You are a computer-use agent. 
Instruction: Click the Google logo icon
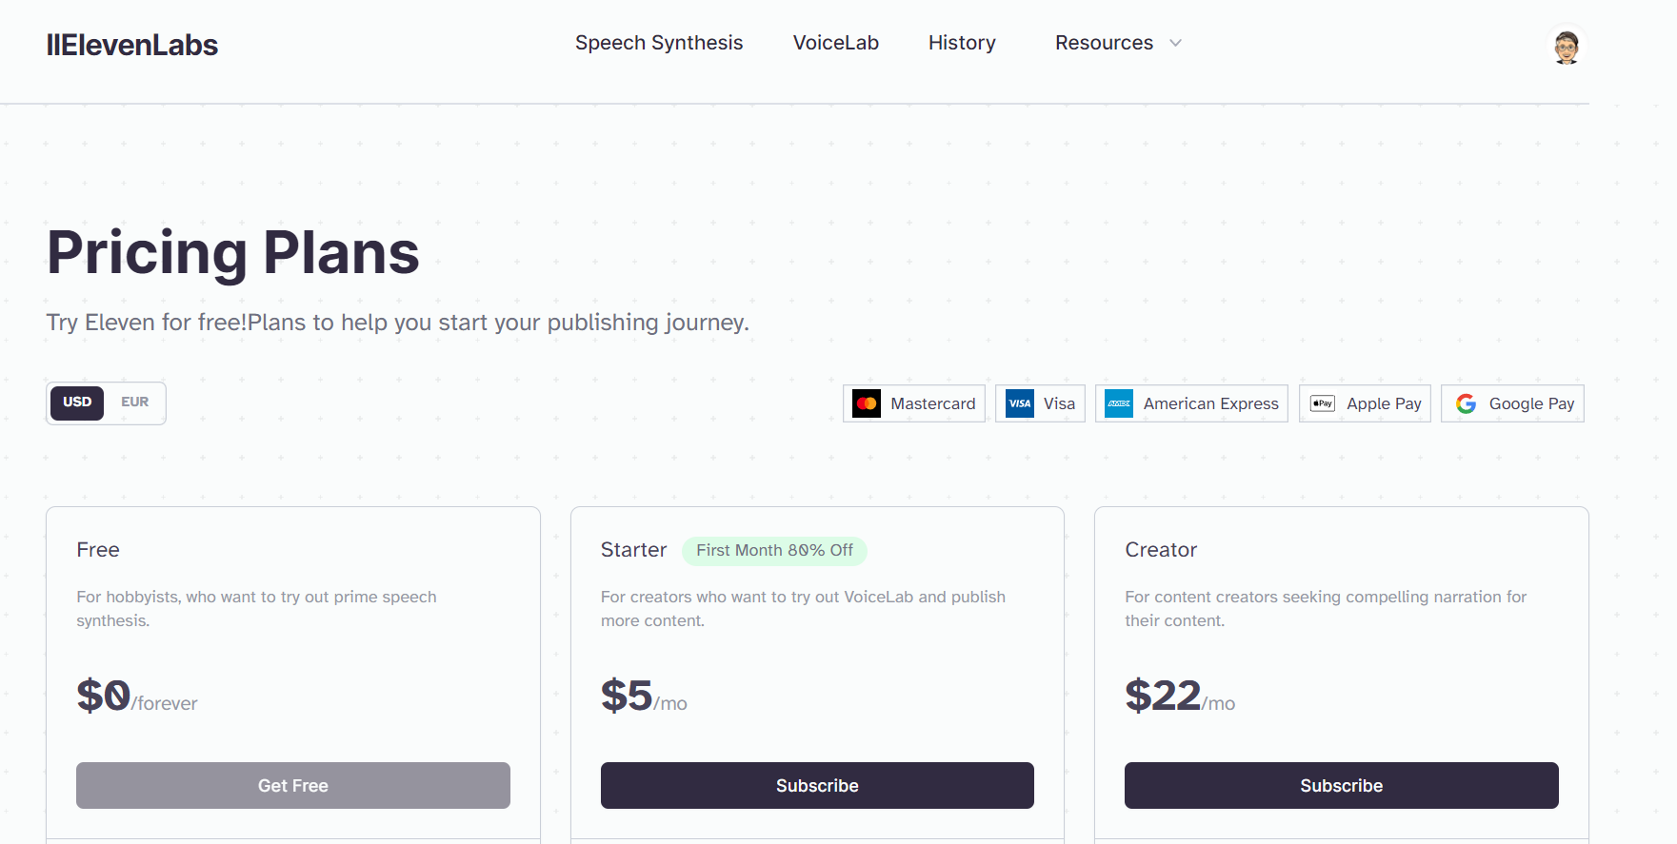(1467, 403)
